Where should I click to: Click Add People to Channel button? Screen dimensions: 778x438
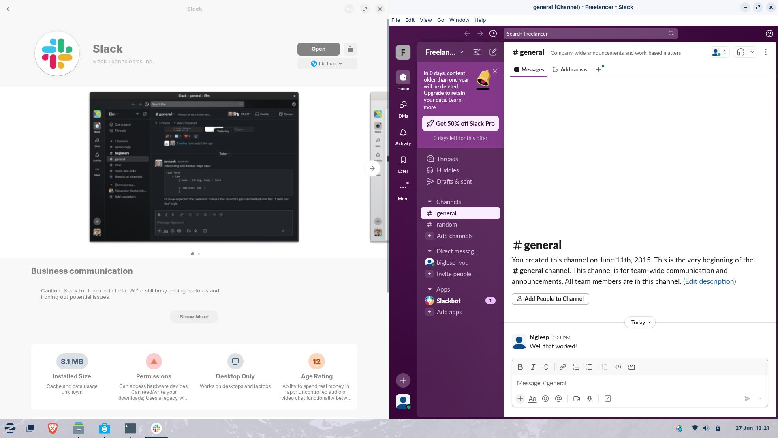pyautogui.click(x=550, y=299)
